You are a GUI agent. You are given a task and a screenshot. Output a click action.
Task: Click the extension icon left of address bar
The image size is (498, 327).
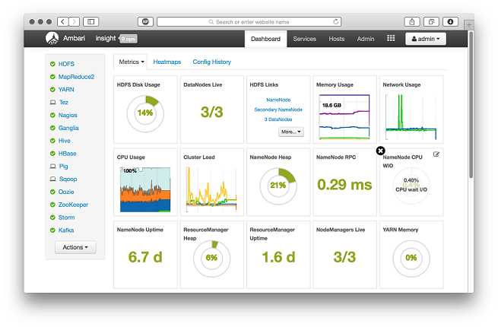pyautogui.click(x=145, y=21)
